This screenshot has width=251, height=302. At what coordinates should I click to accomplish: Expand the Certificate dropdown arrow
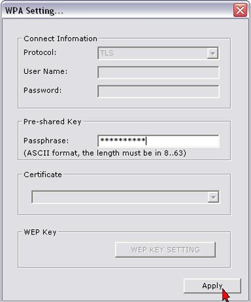coord(213,197)
